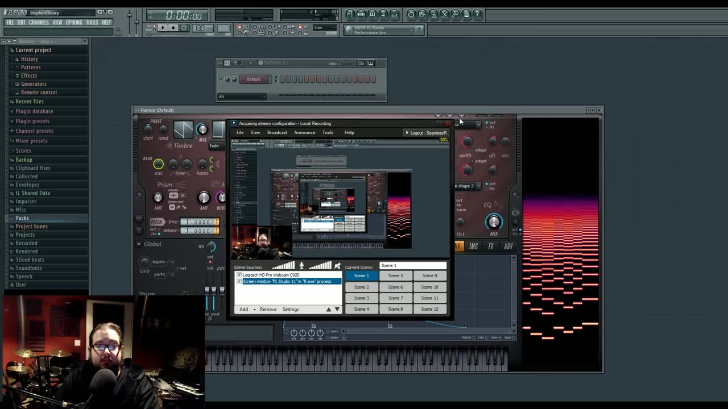Click Remove under Scene Sources

pos(268,310)
